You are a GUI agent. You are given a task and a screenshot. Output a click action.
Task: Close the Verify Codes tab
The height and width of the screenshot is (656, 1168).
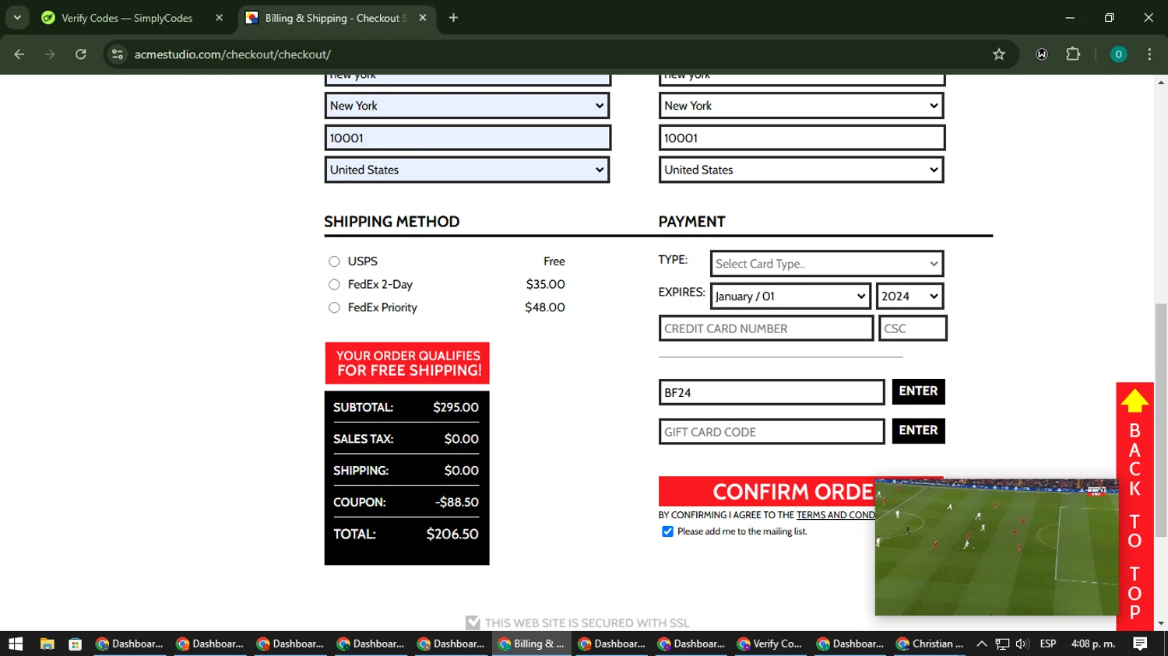[x=219, y=17]
